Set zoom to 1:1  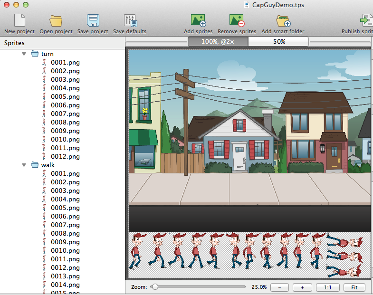(x=327, y=287)
